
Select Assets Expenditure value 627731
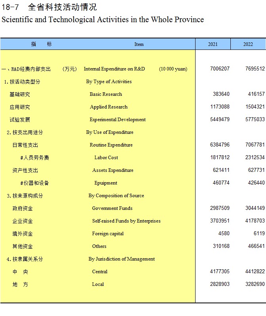coord(256,170)
